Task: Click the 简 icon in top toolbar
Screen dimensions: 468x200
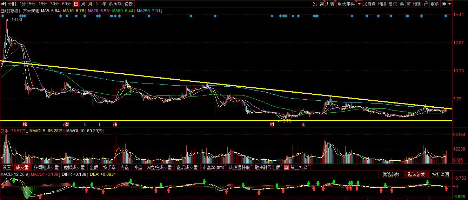Action: 322,4
